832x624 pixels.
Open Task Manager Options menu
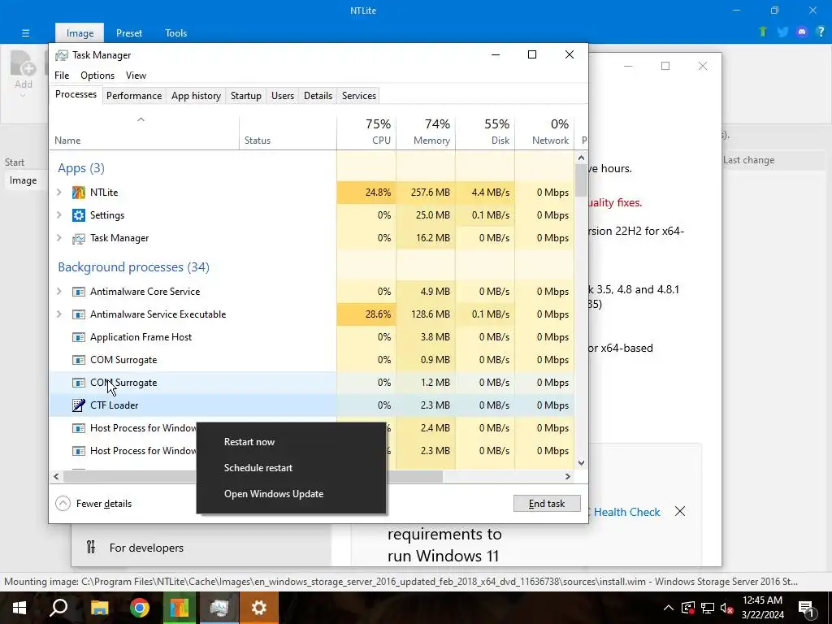click(97, 76)
